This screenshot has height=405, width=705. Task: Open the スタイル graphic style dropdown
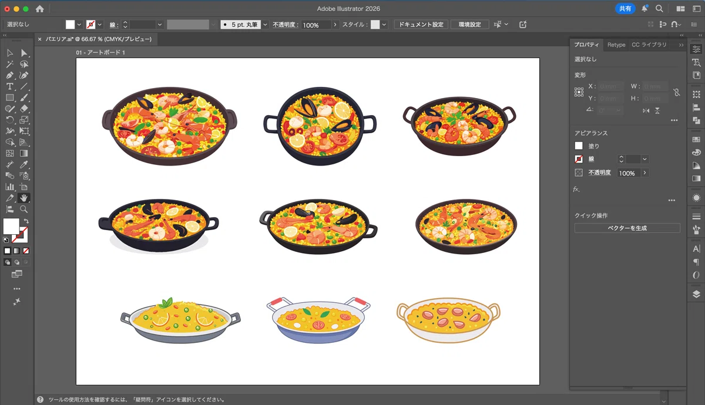coord(384,25)
